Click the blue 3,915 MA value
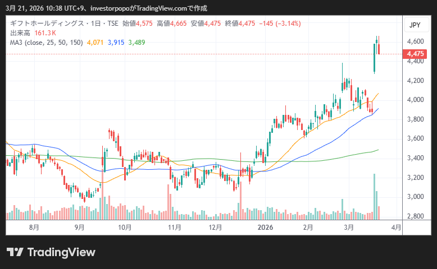This screenshot has height=269, width=437. [x=116, y=41]
